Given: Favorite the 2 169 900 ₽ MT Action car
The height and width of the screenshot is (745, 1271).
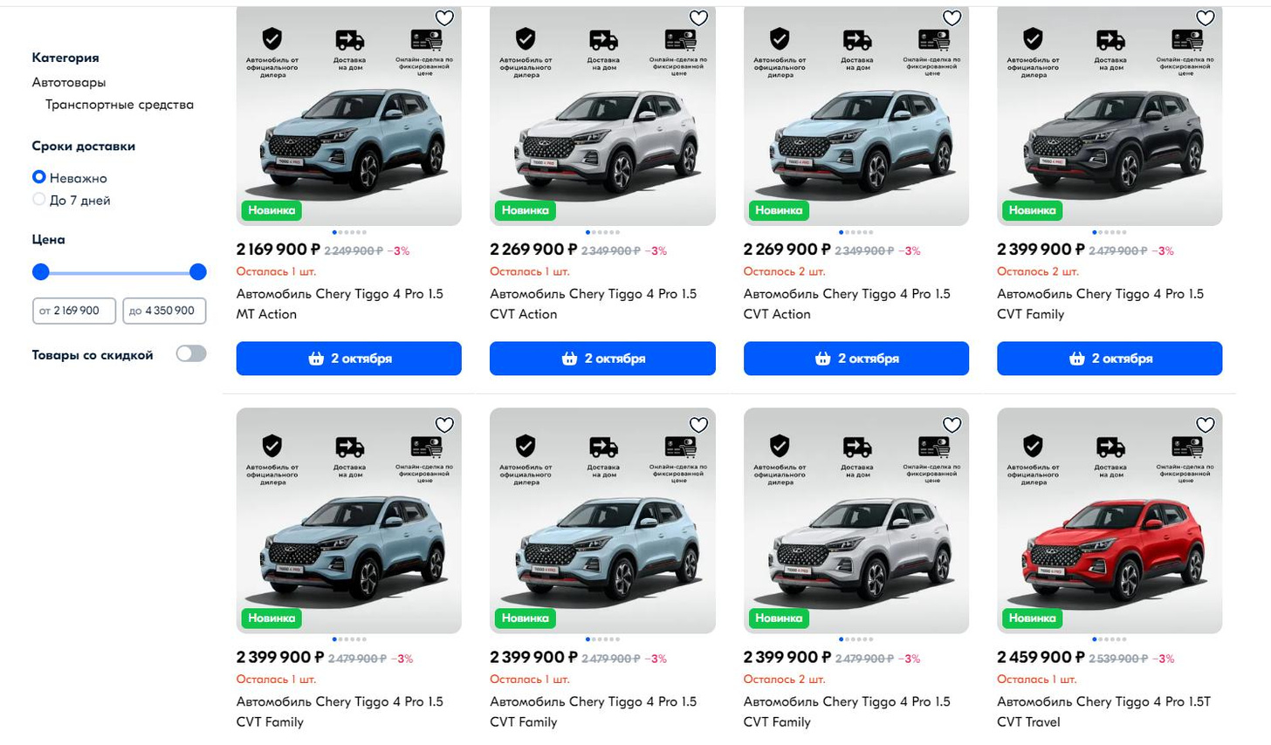Looking at the screenshot, I should click(444, 18).
